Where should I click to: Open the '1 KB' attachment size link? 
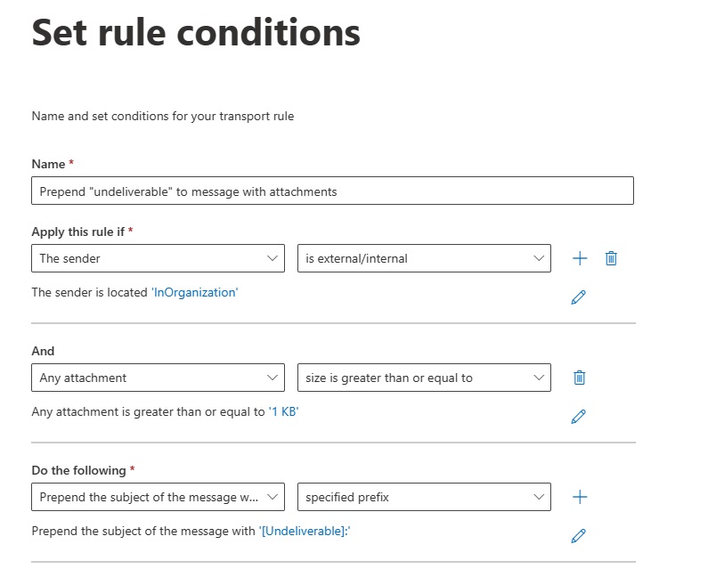(287, 411)
